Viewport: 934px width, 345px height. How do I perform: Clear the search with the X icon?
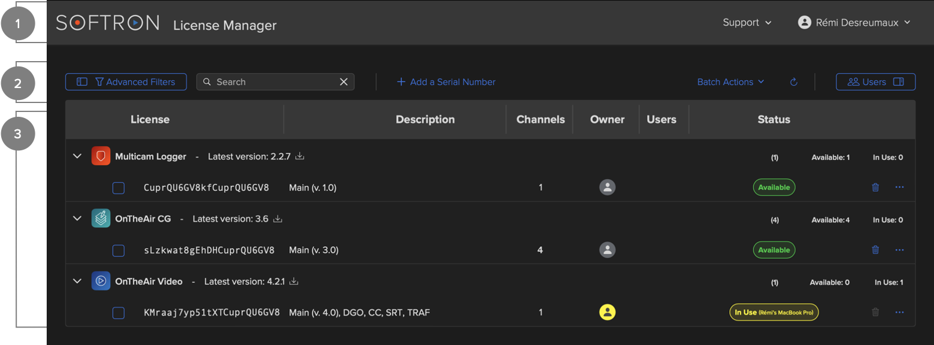coord(344,82)
